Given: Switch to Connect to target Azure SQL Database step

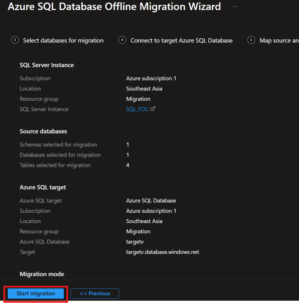Looking at the screenshot, I should [x=181, y=41].
